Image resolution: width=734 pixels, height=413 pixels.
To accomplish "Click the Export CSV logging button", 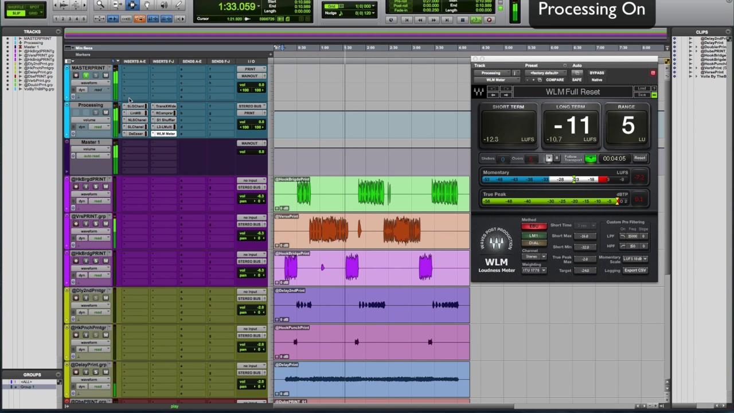I will pos(635,270).
